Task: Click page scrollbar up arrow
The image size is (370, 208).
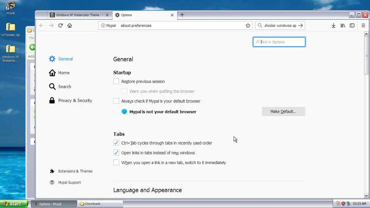Action: click(x=366, y=34)
